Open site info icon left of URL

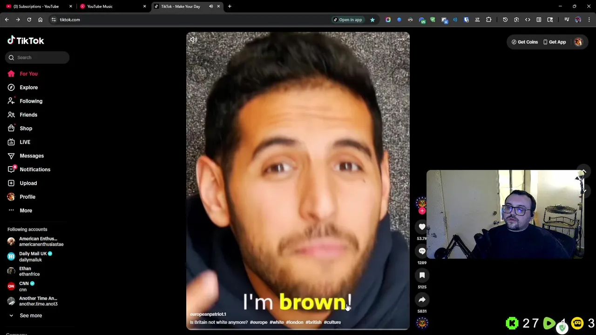(x=54, y=20)
